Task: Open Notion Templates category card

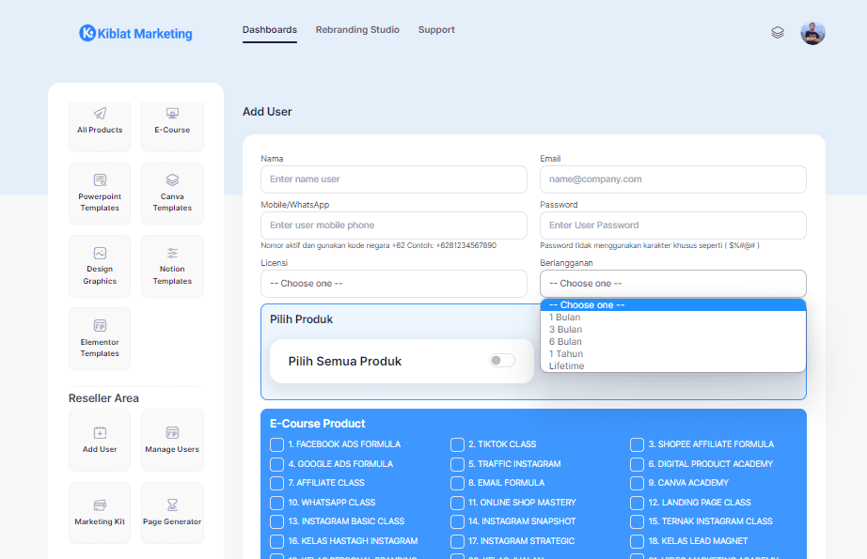Action: tap(172, 266)
